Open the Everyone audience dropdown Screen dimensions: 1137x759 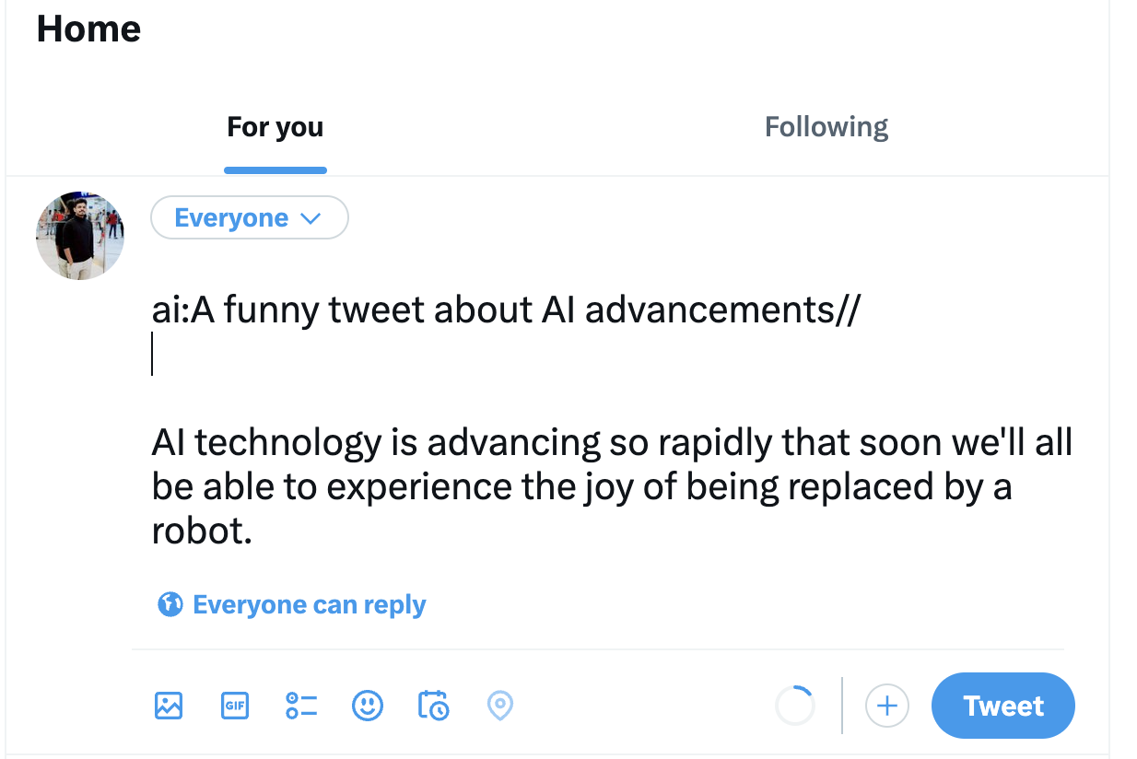click(x=249, y=217)
